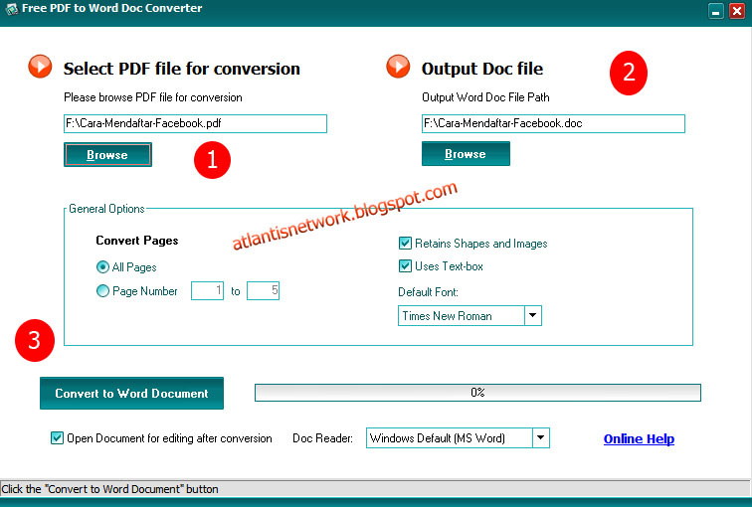The width and height of the screenshot is (752, 507).
Task: Click the status bar message text
Action: [x=109, y=489]
